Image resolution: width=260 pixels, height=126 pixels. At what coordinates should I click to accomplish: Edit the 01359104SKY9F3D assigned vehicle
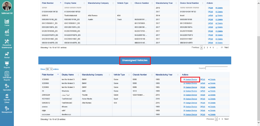[x=210, y=12]
